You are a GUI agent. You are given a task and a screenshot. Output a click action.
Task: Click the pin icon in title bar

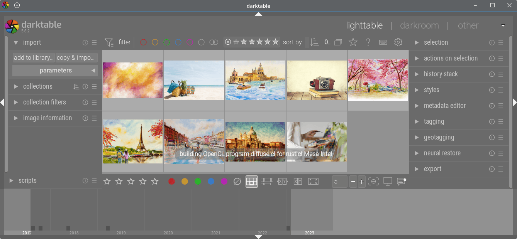17,5
